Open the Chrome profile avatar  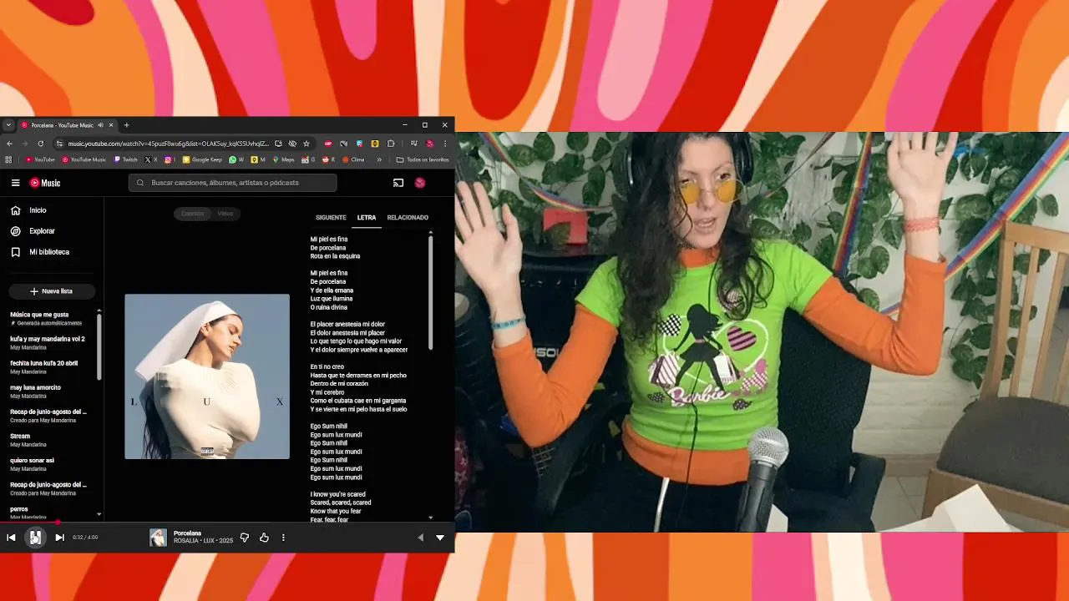point(430,144)
